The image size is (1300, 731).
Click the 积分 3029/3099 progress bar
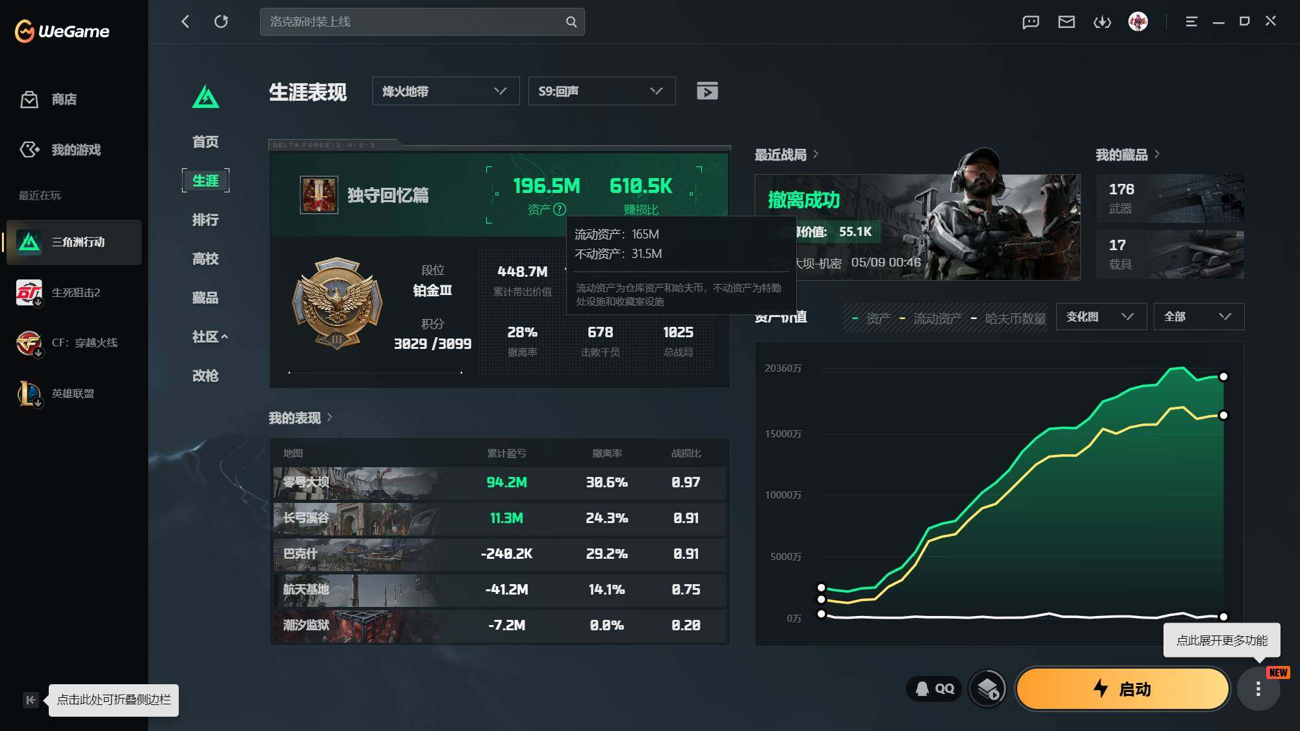tap(375, 372)
